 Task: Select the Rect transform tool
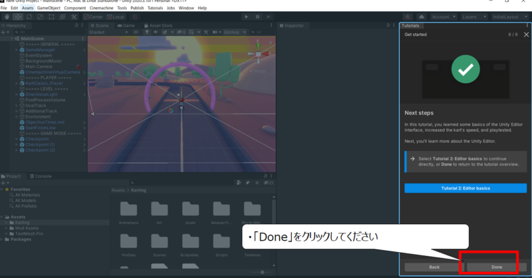click(x=51, y=17)
